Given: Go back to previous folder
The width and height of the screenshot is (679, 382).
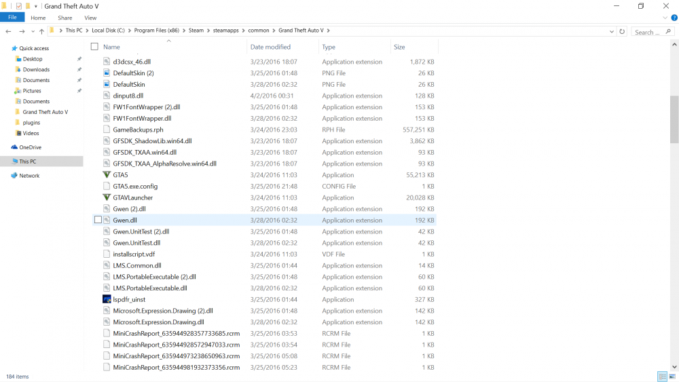Looking at the screenshot, I should (x=8, y=31).
